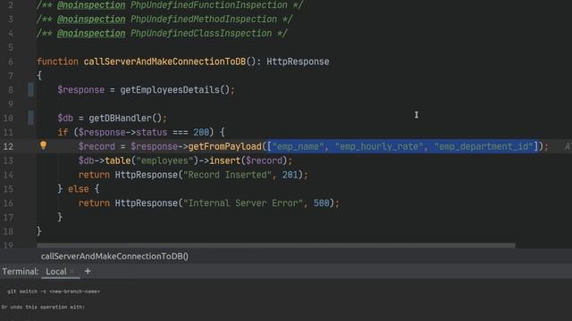Click the "Or undo this operation with:" terminal line

tap(43, 307)
